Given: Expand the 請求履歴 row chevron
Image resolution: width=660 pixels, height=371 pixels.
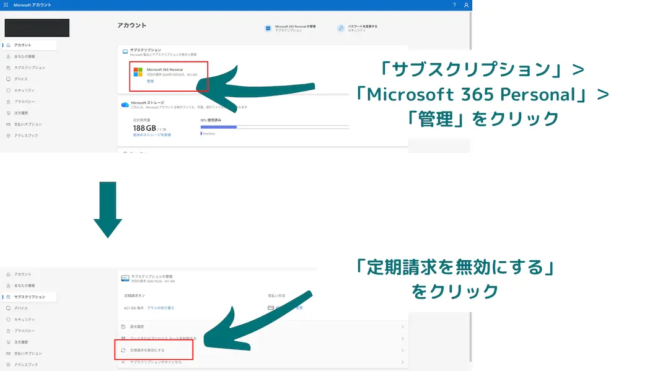Looking at the screenshot, I should point(402,327).
